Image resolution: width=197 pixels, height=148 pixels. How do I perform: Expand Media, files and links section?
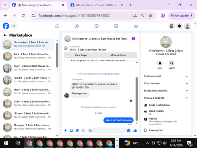pyautogui.click(x=166, y=91)
